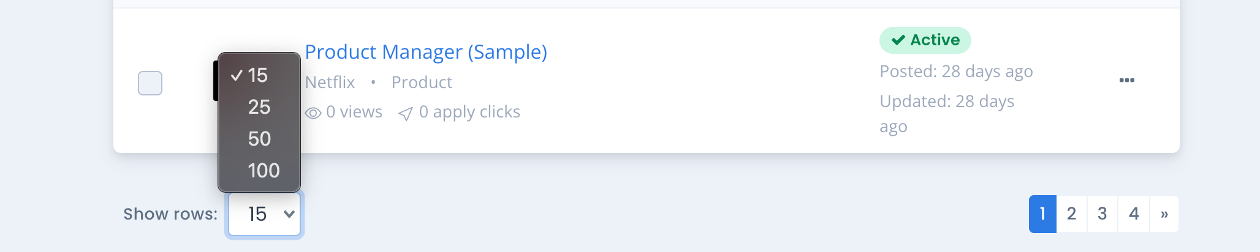Click the eye views icon
Screen dimensions: 1260x252
coord(313,113)
